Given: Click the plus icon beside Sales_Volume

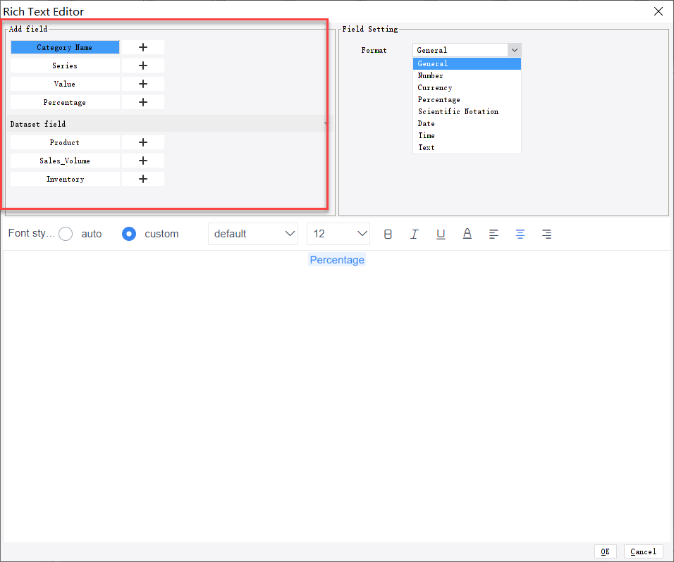Looking at the screenshot, I should click(x=142, y=161).
